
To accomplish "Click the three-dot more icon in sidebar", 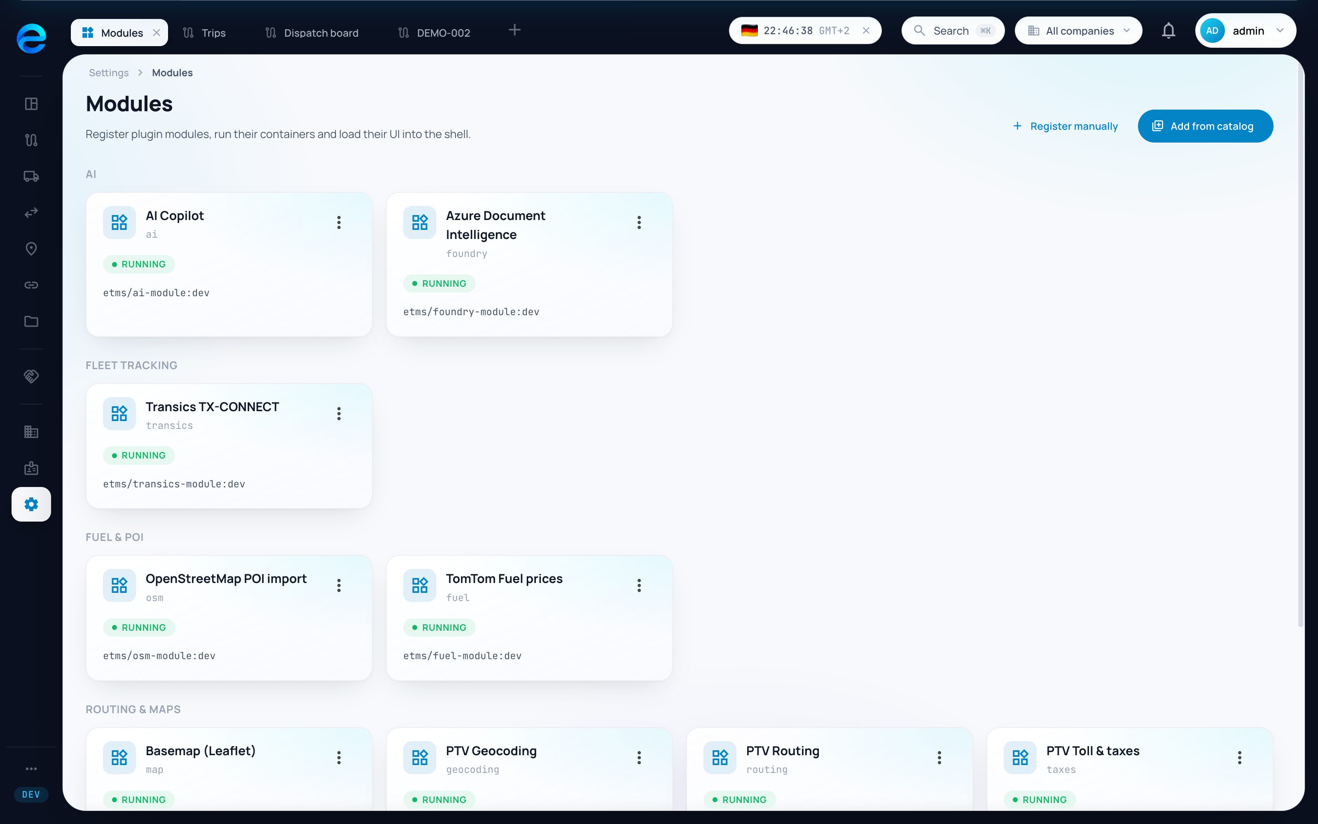I will 32,768.
